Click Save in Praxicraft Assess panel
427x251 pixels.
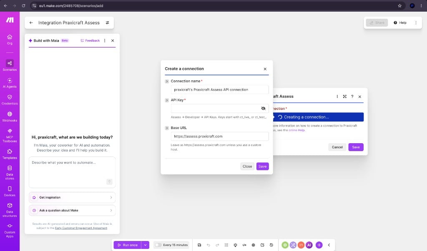[356, 147]
